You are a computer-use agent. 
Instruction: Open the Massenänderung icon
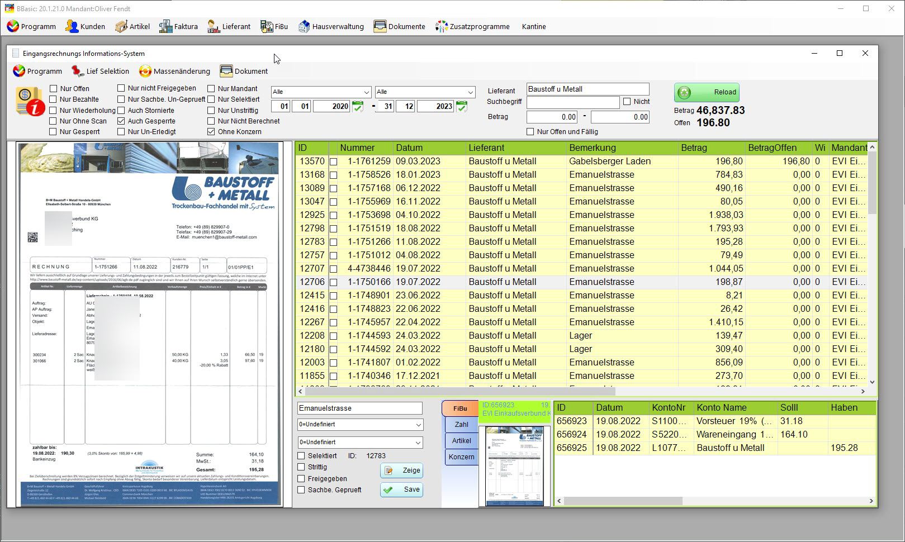click(145, 71)
